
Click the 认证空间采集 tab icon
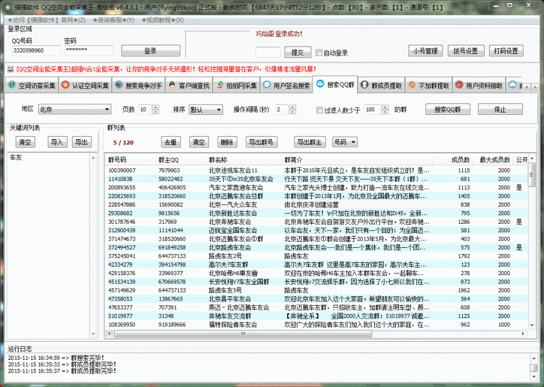point(65,85)
